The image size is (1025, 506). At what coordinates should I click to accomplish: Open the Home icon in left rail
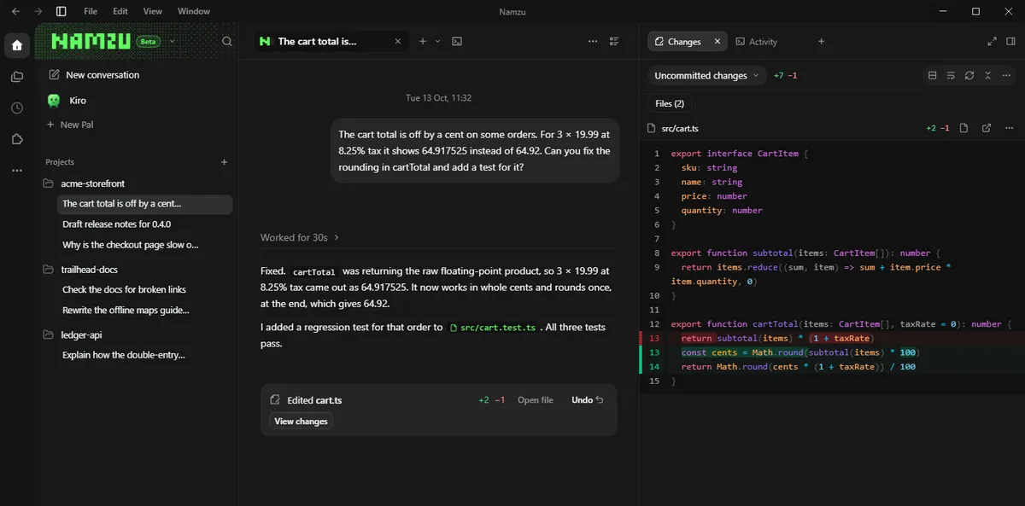[x=17, y=45]
